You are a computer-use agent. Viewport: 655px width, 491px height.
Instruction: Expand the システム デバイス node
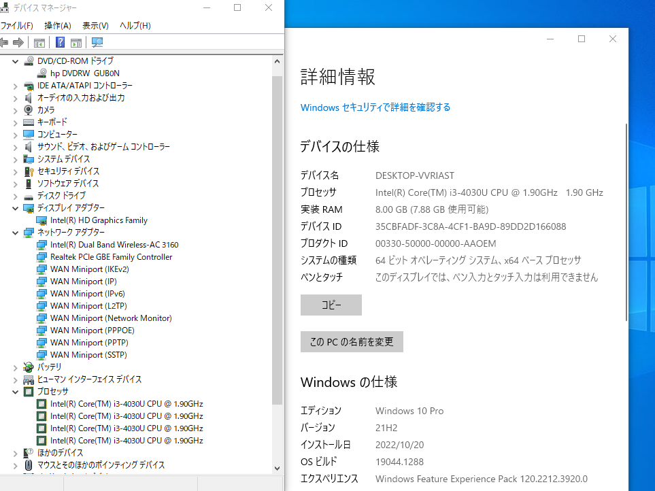[x=16, y=160]
